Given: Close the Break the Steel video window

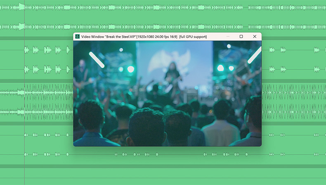Looking at the screenshot, I should [x=255, y=37].
